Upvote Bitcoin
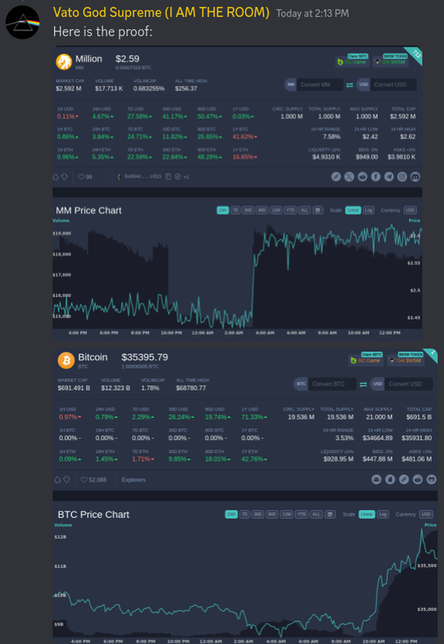The width and height of the screenshot is (444, 644). 57,480
